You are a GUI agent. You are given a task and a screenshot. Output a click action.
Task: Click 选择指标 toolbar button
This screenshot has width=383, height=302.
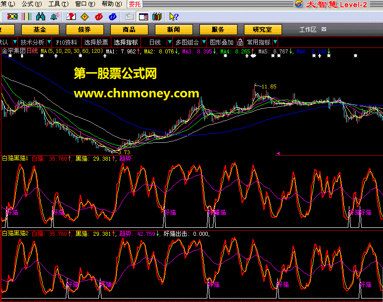[x=126, y=43]
